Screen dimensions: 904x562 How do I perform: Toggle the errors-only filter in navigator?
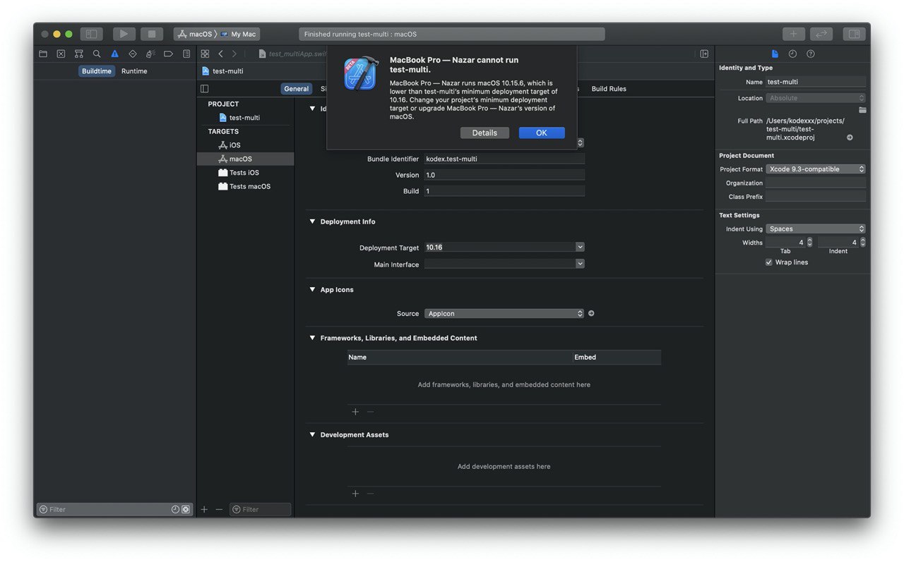point(186,509)
